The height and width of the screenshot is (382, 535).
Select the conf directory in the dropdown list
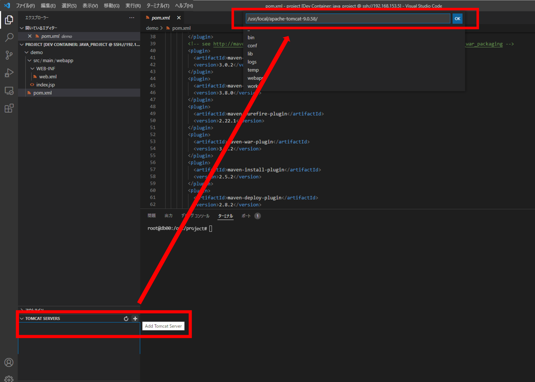coord(252,45)
